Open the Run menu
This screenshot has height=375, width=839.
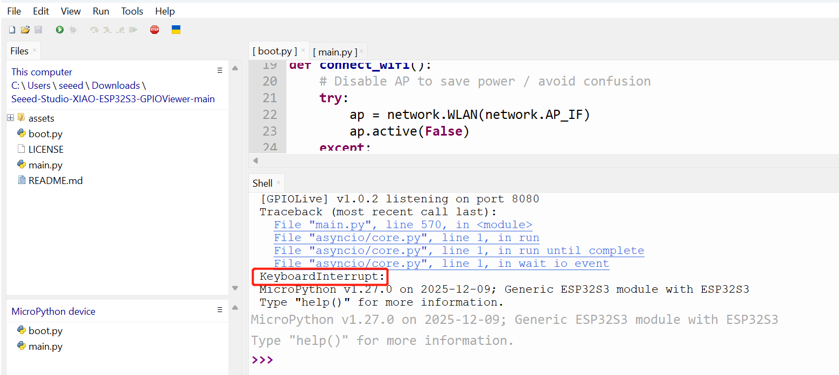click(101, 11)
